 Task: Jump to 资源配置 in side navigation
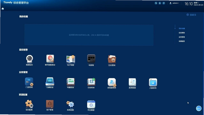pos(182,41)
